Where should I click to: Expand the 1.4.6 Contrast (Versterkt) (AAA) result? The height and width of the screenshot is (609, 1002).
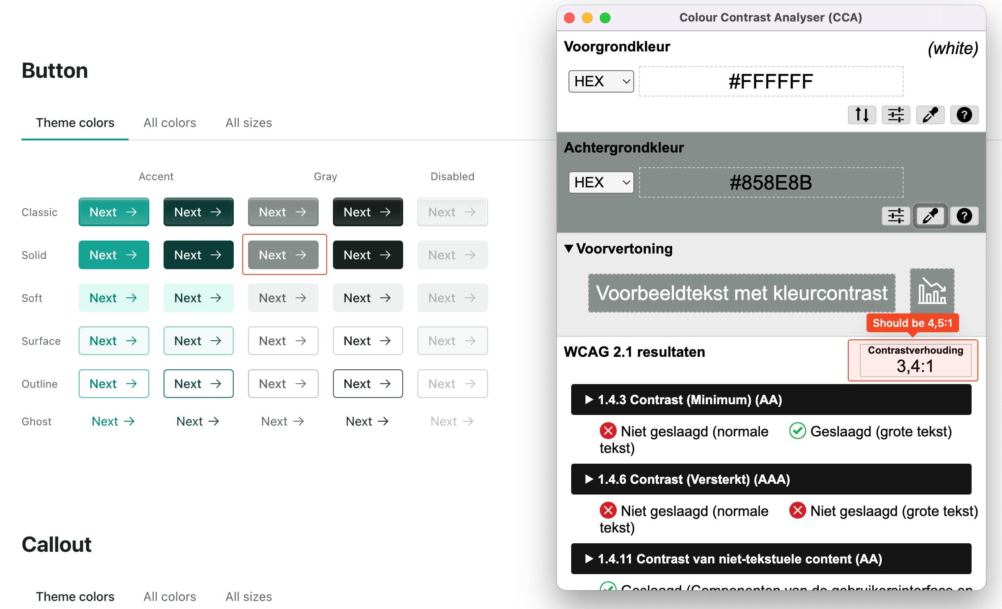click(x=589, y=479)
